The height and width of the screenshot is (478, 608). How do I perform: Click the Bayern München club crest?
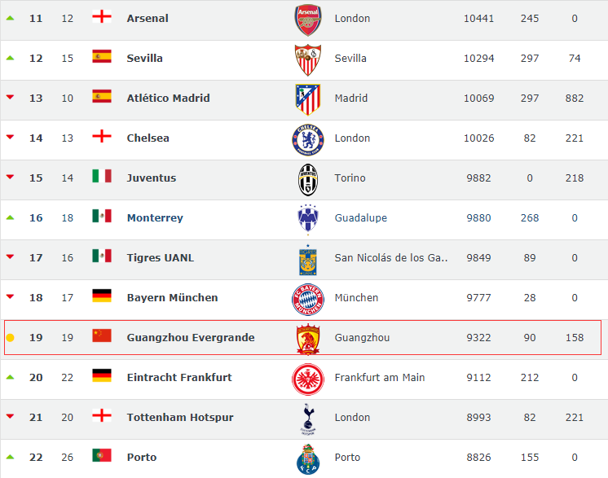[x=308, y=300]
